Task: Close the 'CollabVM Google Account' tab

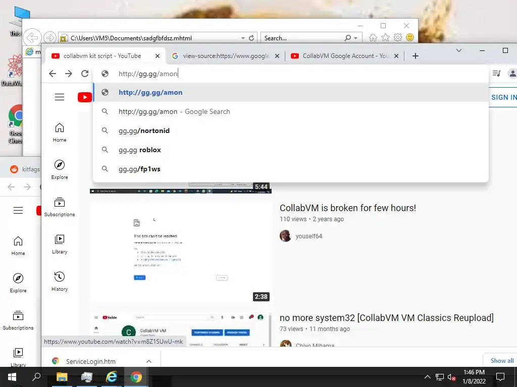Action: click(x=396, y=56)
